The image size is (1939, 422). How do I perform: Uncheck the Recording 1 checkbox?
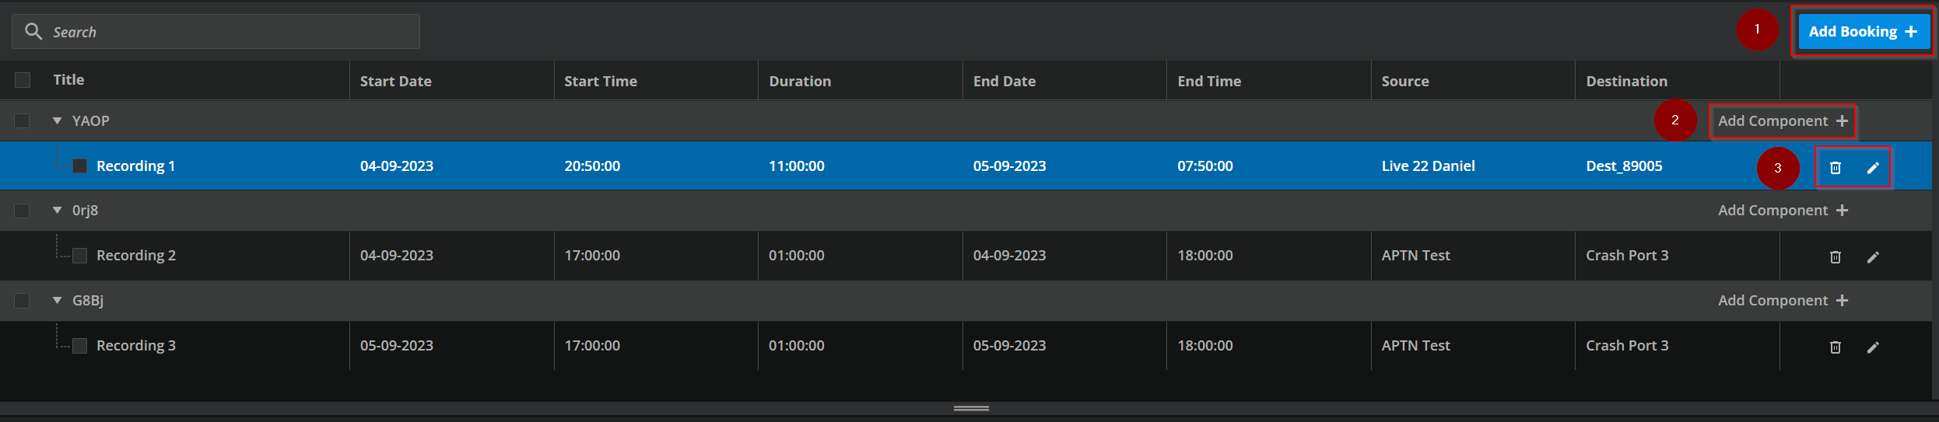[79, 166]
